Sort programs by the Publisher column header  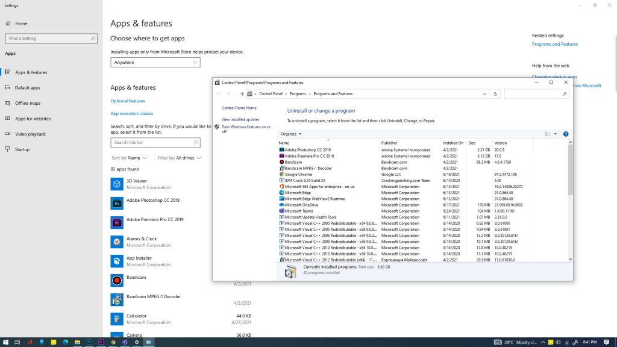click(410, 143)
